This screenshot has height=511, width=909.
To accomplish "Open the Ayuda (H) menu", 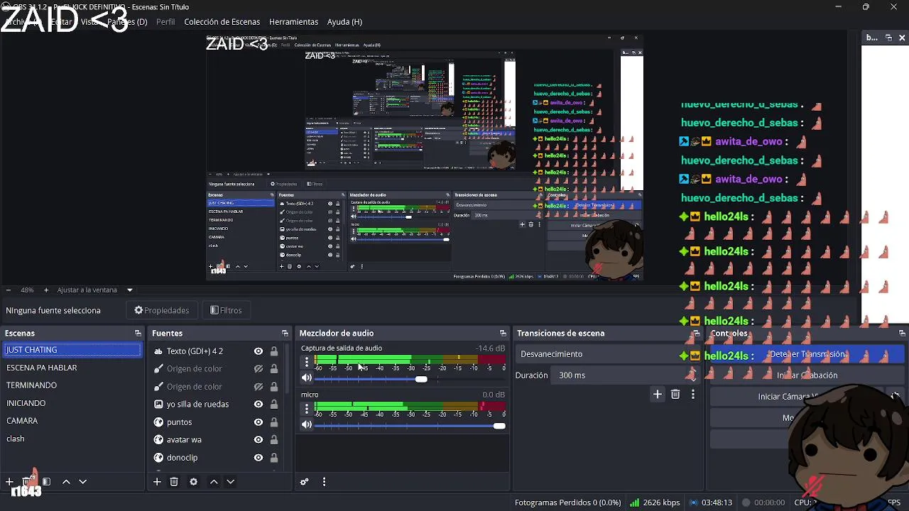I will [x=344, y=22].
